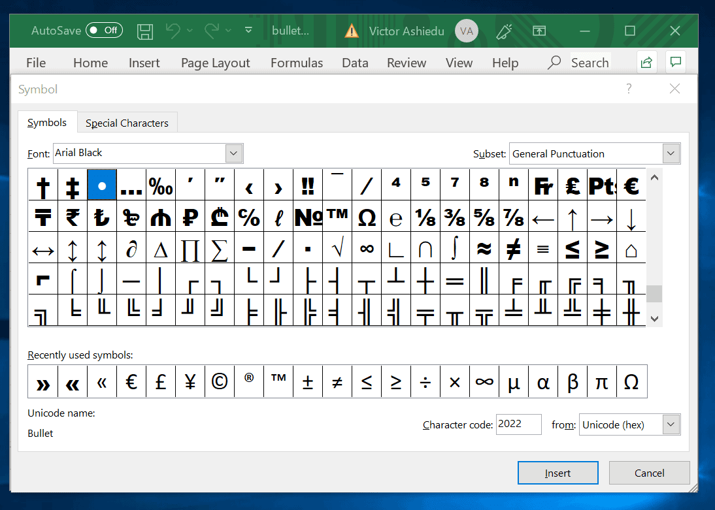Click the infinity symbol in the symbol grid

pos(367,248)
